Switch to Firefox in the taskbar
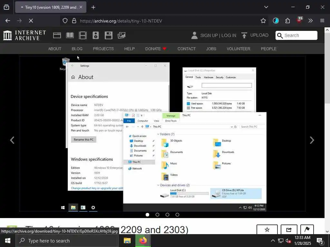 143,241
